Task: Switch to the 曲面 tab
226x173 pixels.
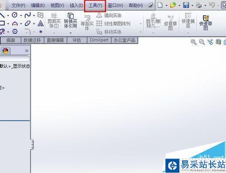Action: coord(11,40)
